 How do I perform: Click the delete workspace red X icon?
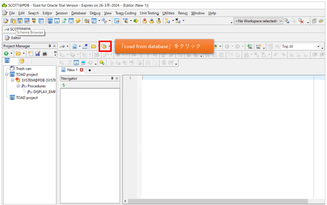pos(301,21)
